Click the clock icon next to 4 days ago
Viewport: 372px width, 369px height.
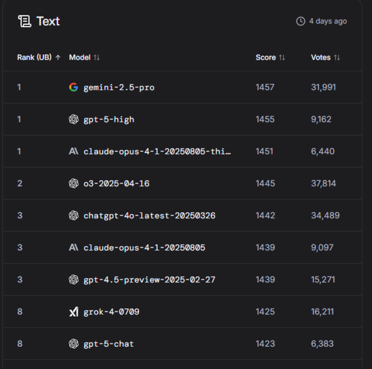coord(300,21)
